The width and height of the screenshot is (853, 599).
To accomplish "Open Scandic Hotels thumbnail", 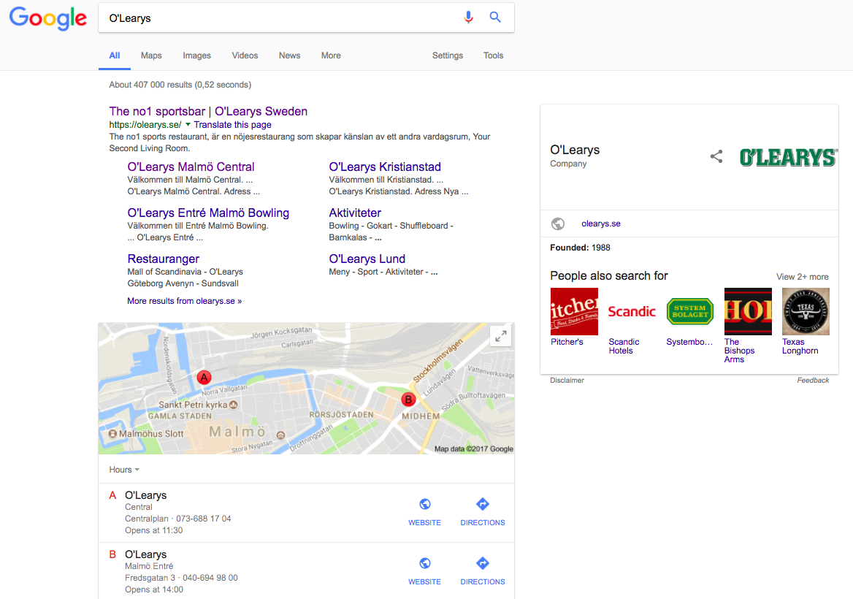I will point(632,311).
